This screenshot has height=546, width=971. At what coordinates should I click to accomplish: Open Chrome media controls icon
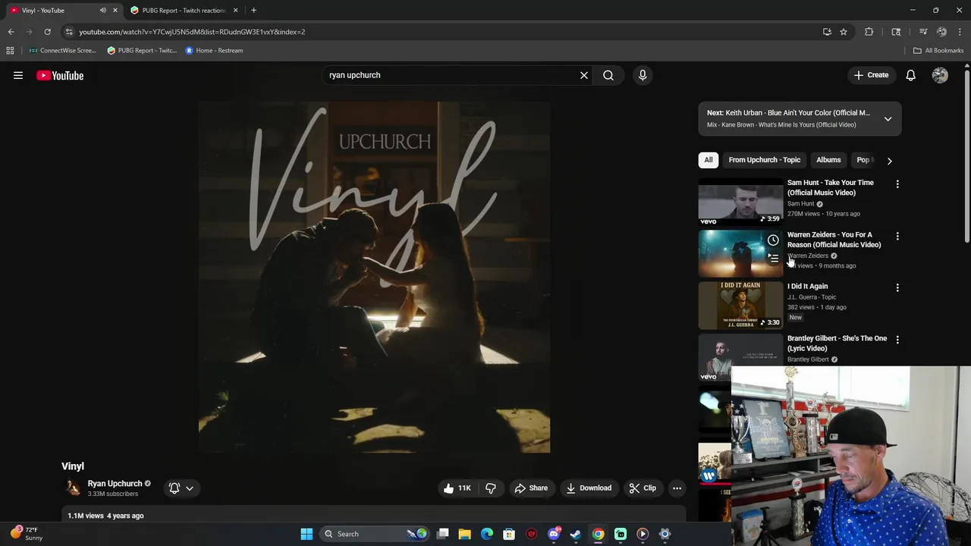click(923, 32)
